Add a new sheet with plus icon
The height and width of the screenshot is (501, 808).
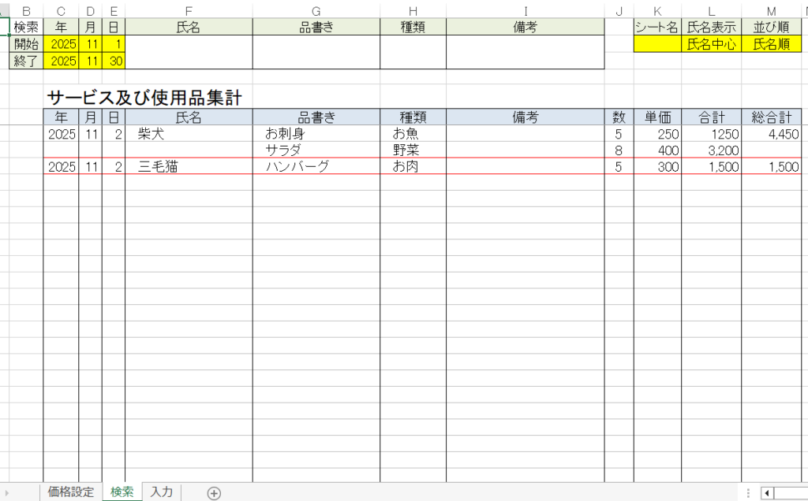[x=214, y=493]
